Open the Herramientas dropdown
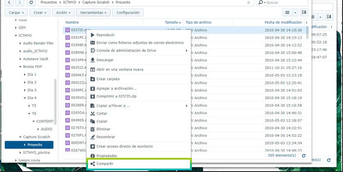 (93, 12)
